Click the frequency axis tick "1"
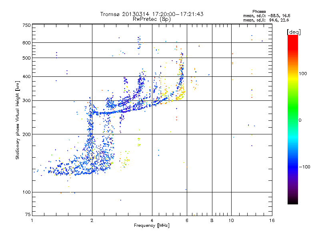Screen dimensions: 320x240 click(x=32, y=220)
